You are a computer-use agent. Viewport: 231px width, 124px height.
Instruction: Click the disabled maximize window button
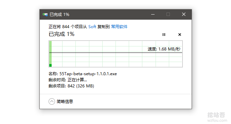click(168, 14)
